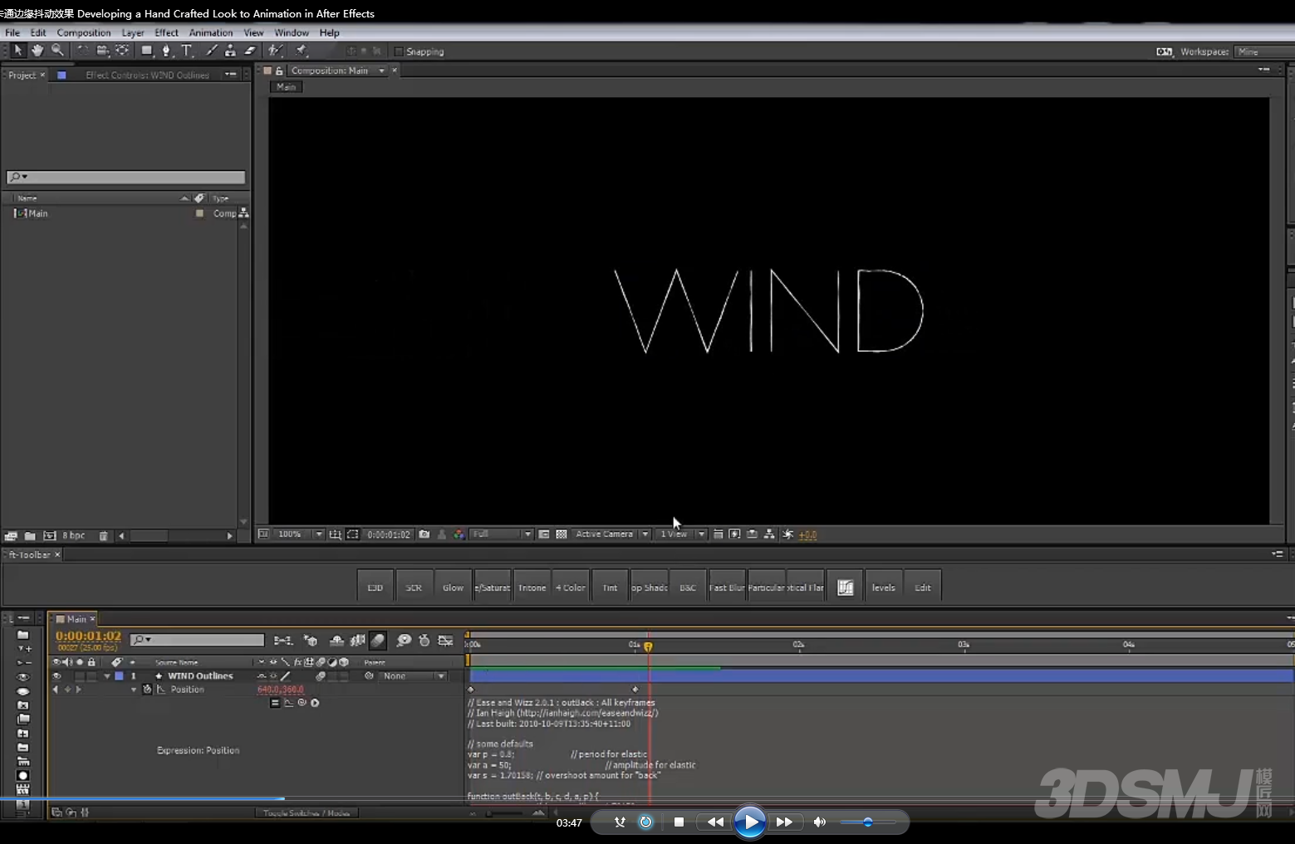Show expression post-graph icon
1295x844 pixels.
point(288,703)
